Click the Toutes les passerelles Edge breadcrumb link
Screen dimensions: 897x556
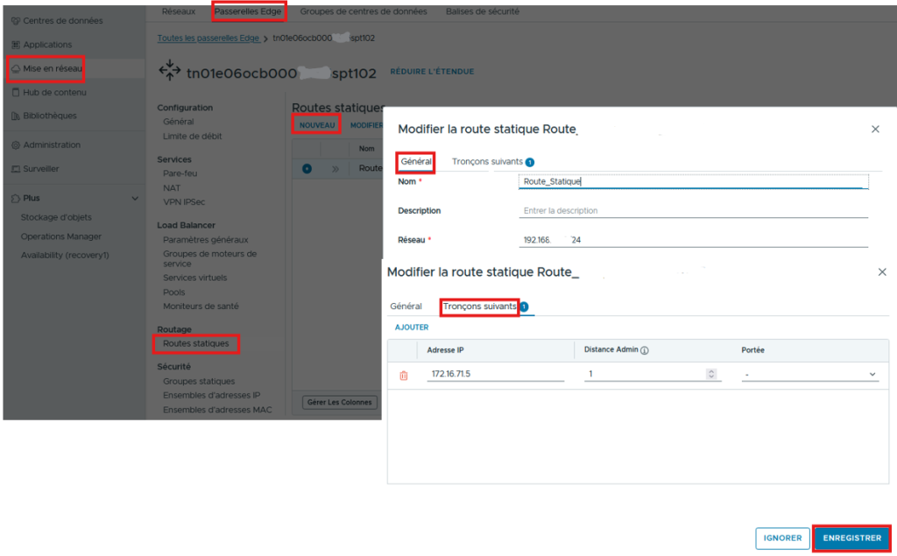(x=208, y=39)
